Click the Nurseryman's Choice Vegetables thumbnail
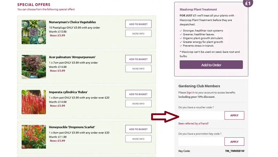 coord(34,32)
